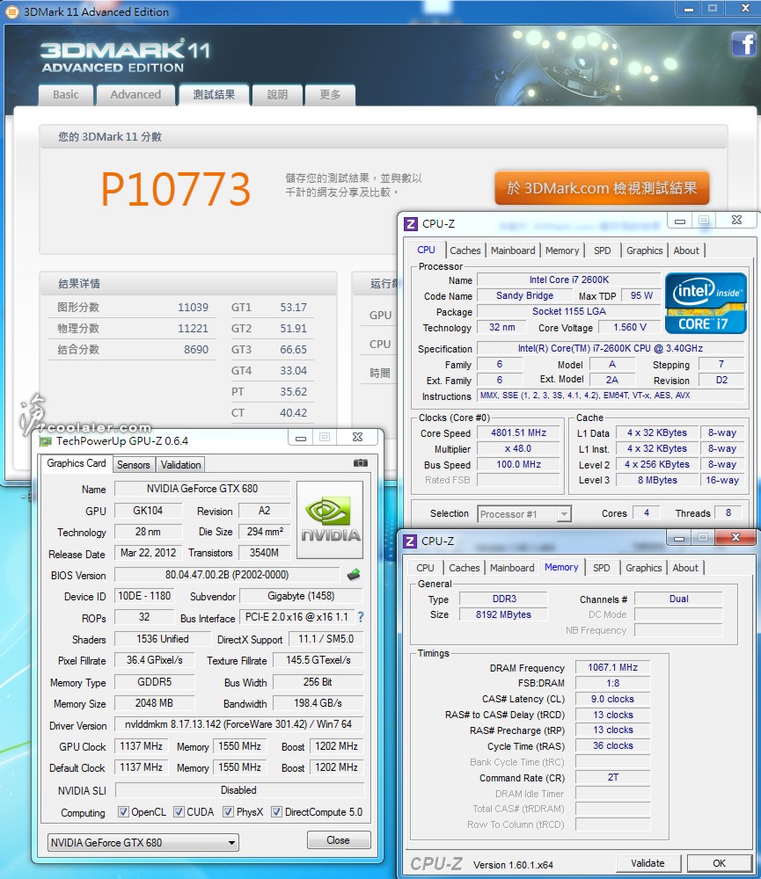Click the Release Date field Mar 22, 2012
761x879 pixels.
tap(148, 553)
